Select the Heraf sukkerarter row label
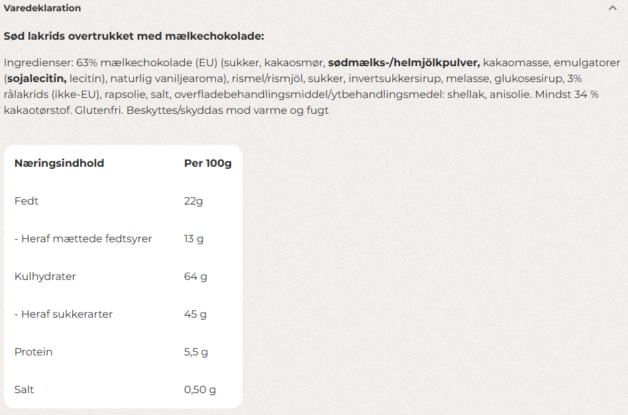This screenshot has height=415, width=628. tap(64, 314)
